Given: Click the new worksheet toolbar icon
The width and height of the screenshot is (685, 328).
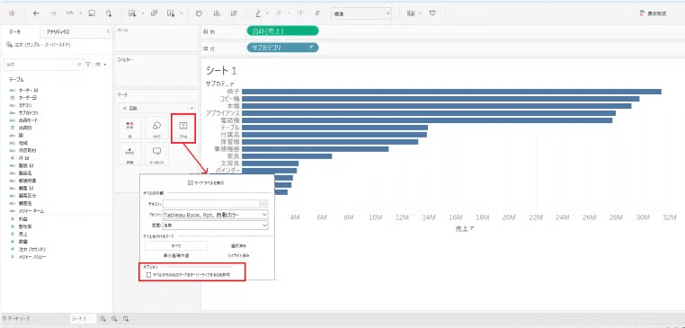Looking at the screenshot, I should click(132, 13).
